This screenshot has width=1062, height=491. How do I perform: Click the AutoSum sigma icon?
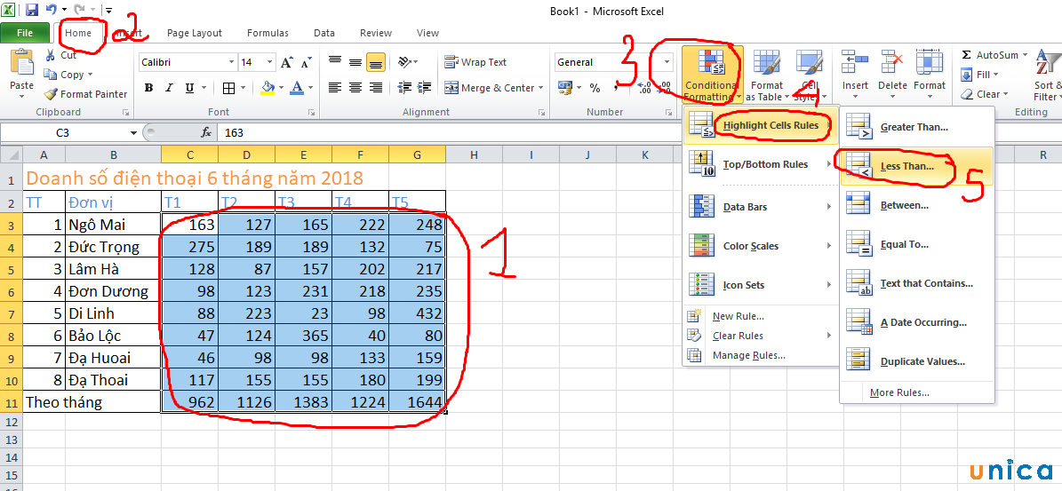pos(967,55)
